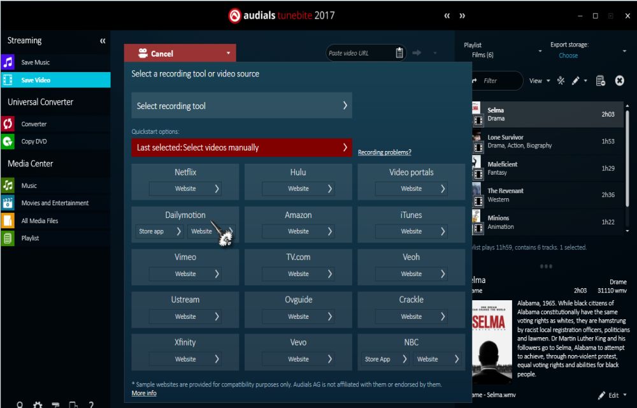The height and width of the screenshot is (408, 637).
Task: Open the NBC Store App button
Action: (385, 360)
